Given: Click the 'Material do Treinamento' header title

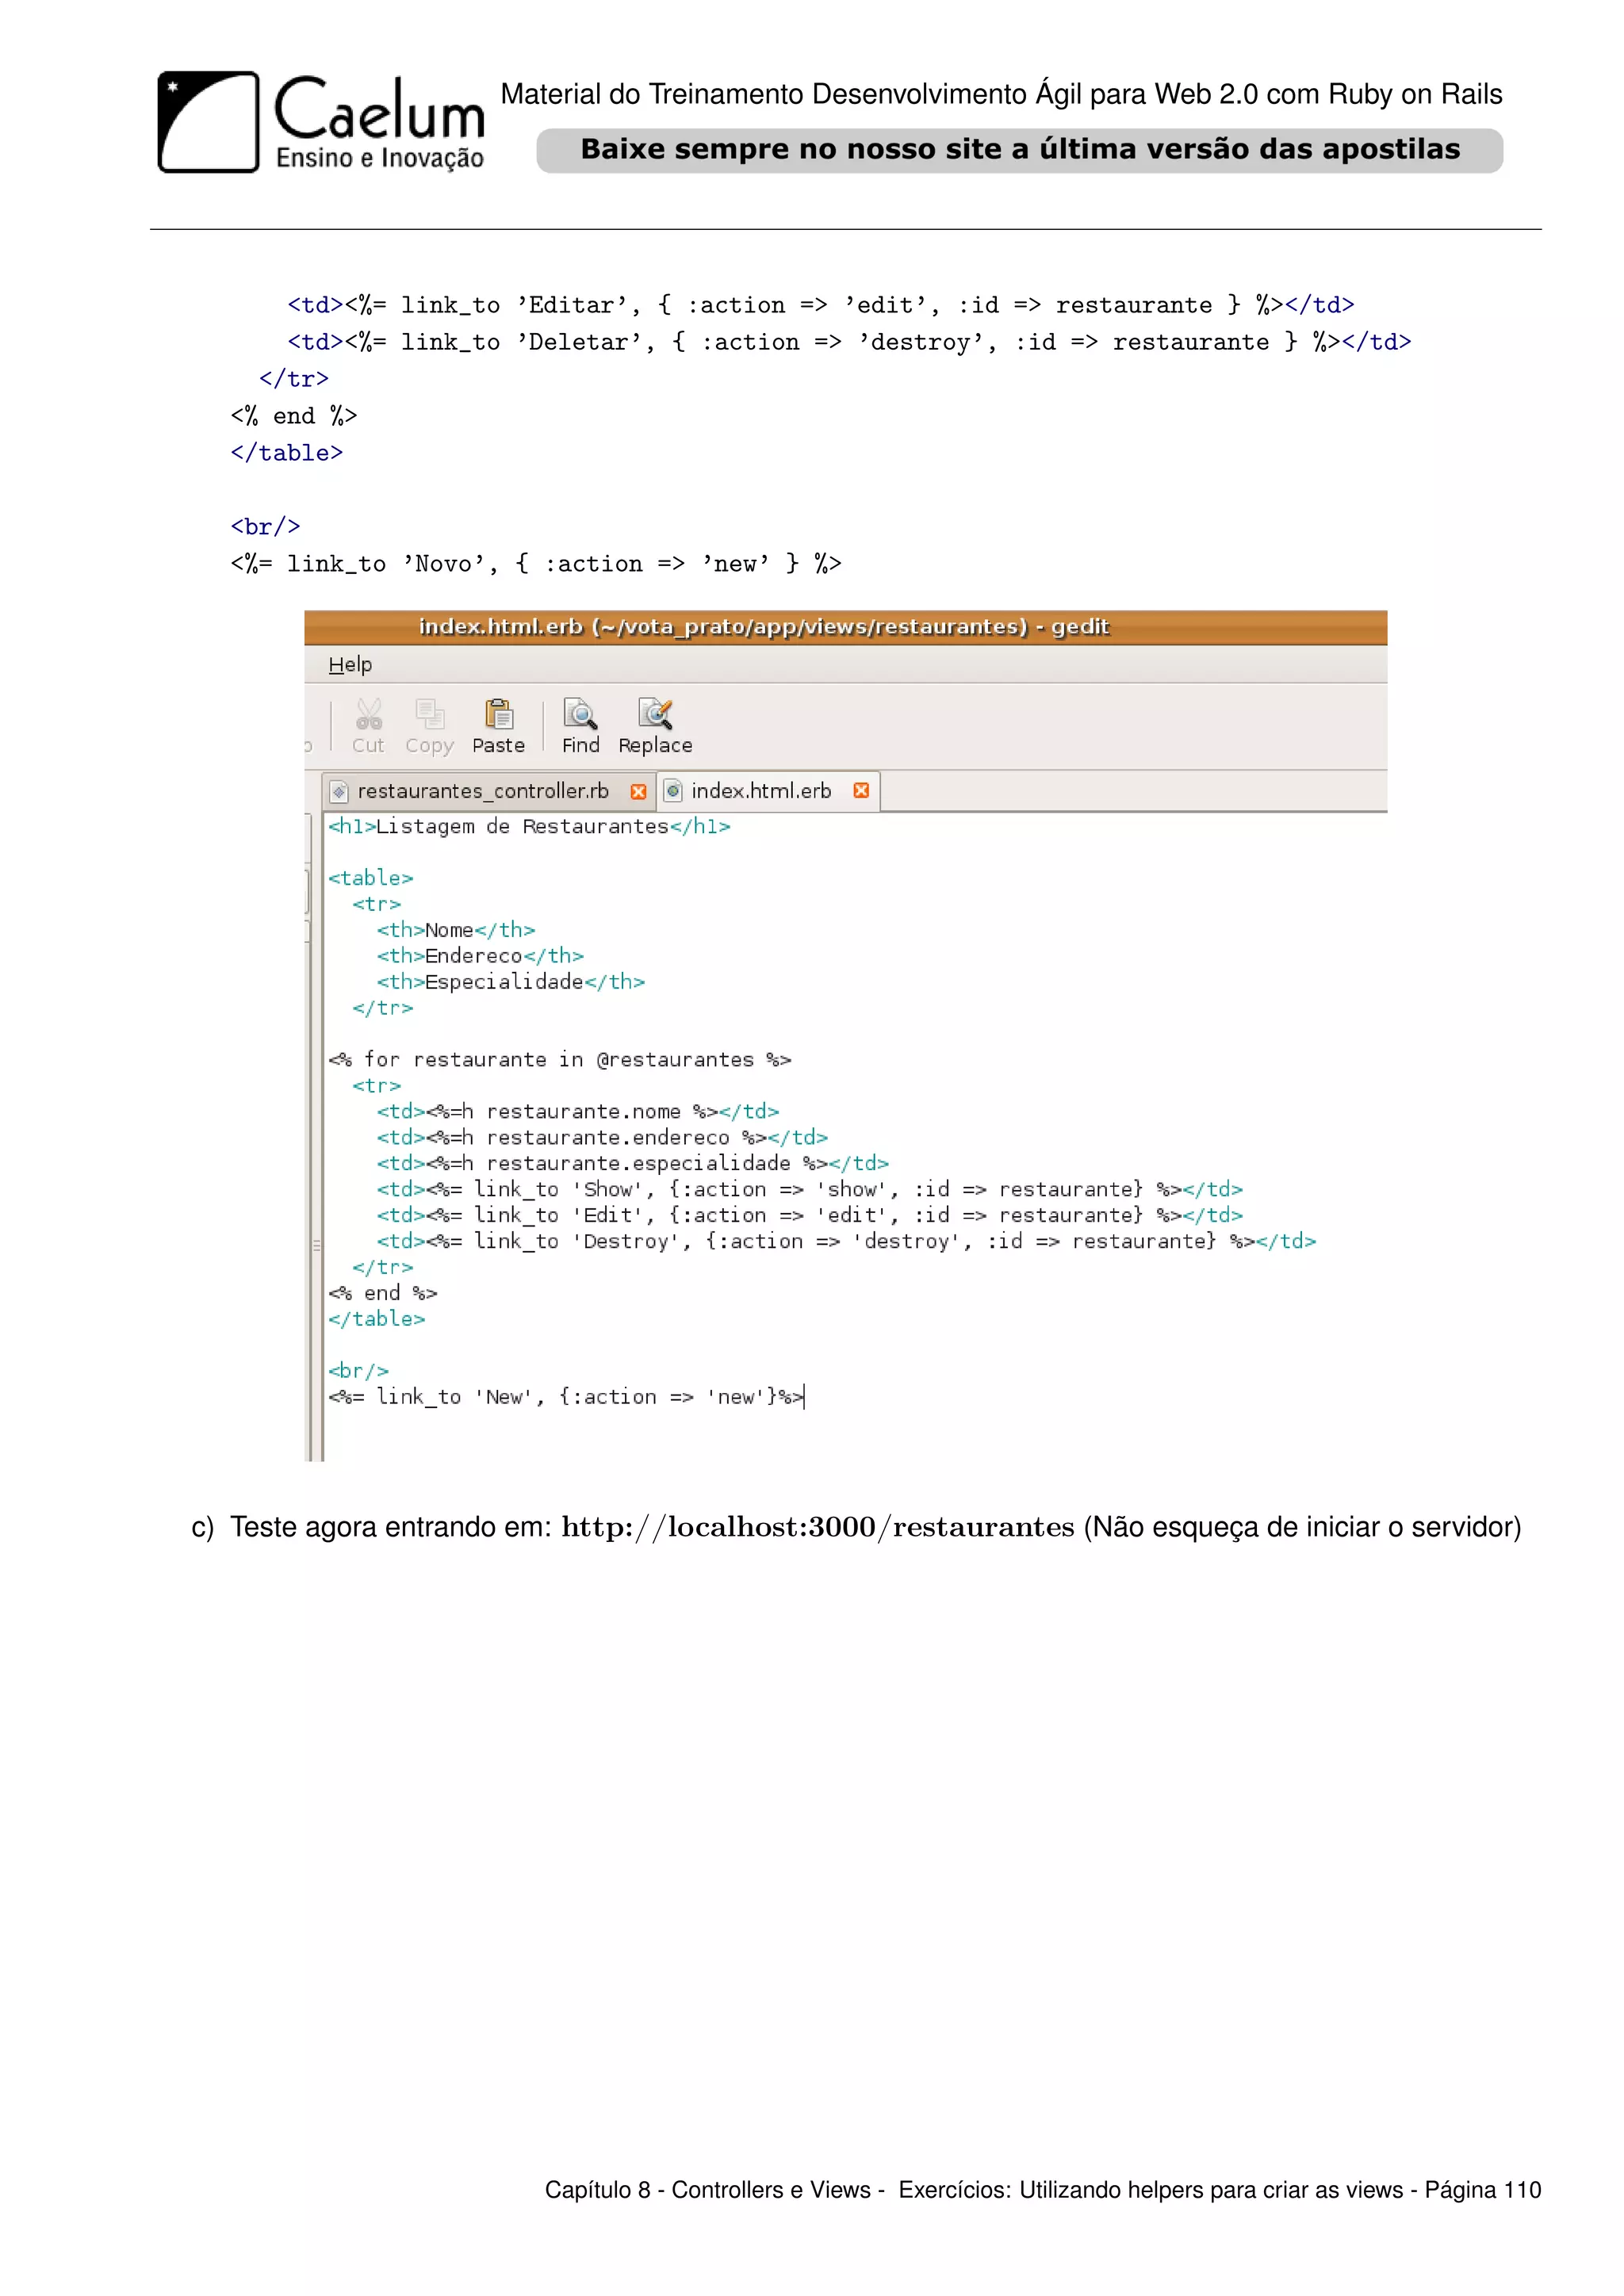Looking at the screenshot, I should click(1001, 94).
